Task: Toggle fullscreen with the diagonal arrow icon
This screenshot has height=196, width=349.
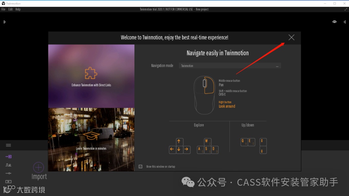Action: tap(346, 9)
